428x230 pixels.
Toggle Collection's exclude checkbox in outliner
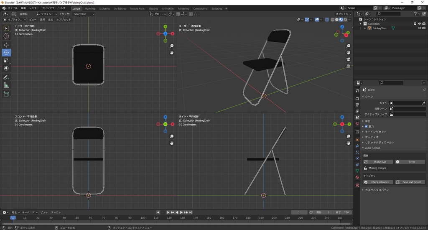(x=415, y=24)
